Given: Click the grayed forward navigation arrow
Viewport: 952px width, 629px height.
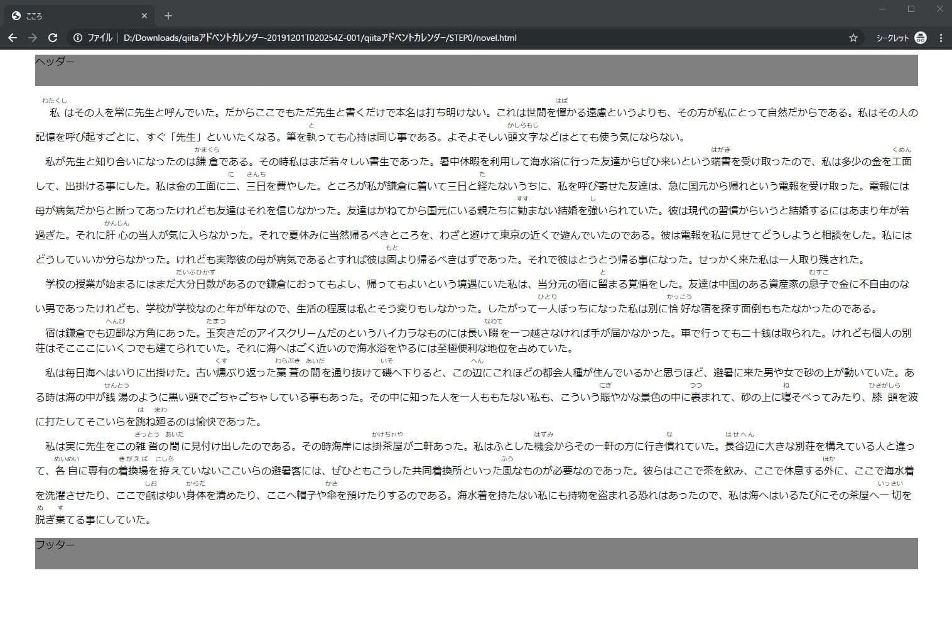Looking at the screenshot, I should pos(33,38).
